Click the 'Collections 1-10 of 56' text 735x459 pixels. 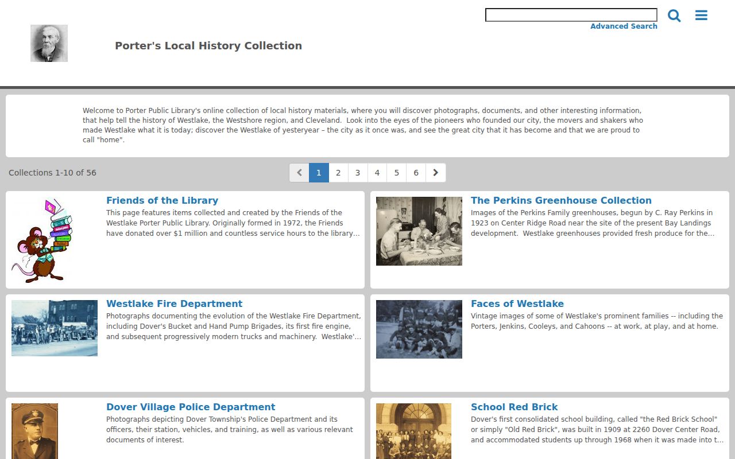tap(52, 173)
